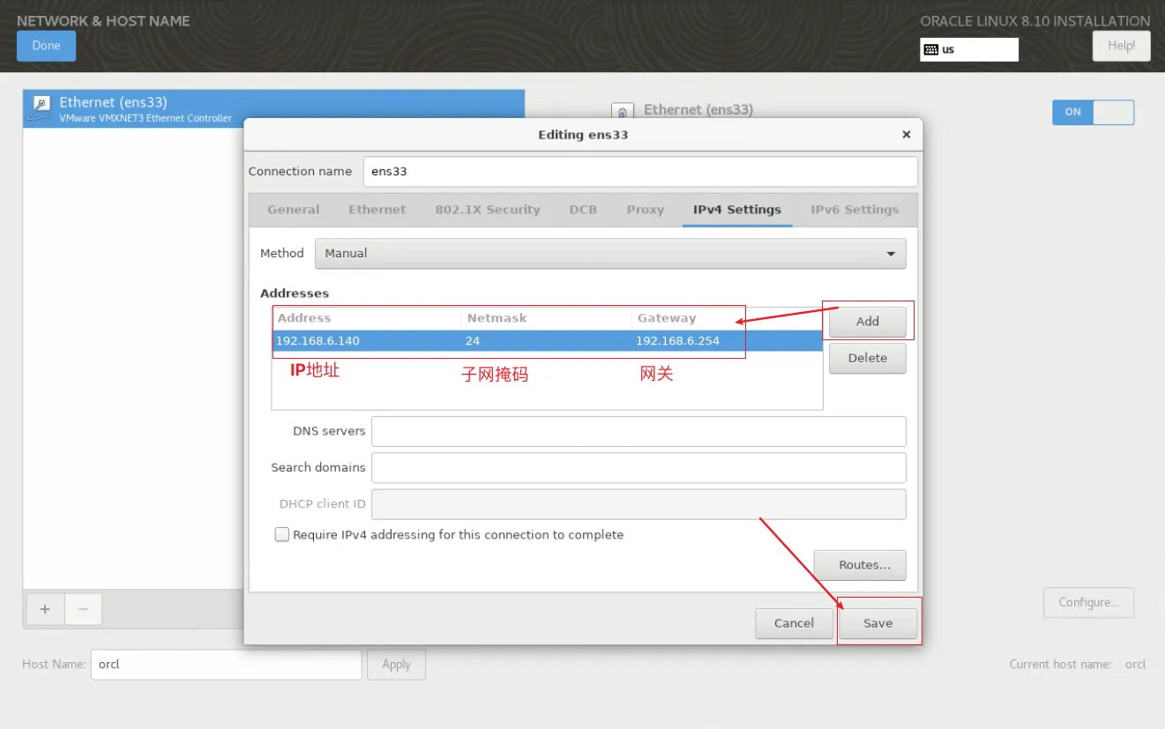Click the Delete address button

tap(867, 358)
